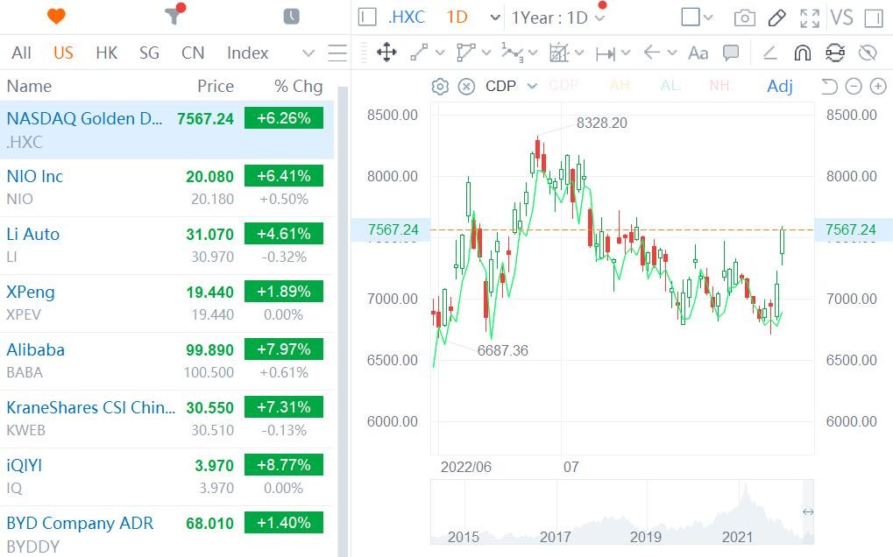This screenshot has width=893, height=557.
Task: Open the indicator settings gear
Action: pos(440,86)
